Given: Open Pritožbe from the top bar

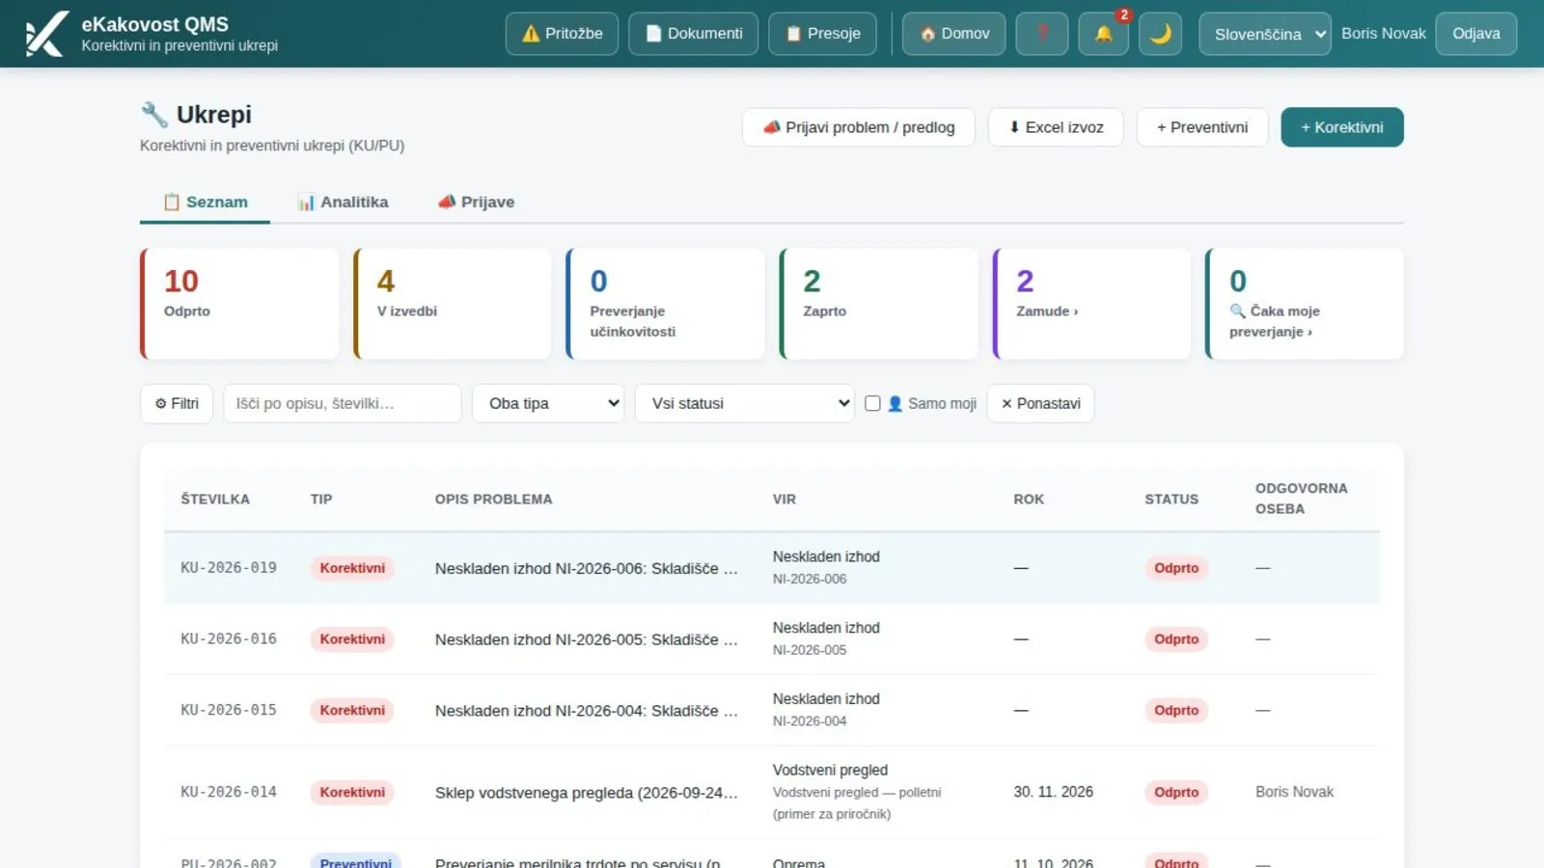Looking at the screenshot, I should (x=562, y=34).
